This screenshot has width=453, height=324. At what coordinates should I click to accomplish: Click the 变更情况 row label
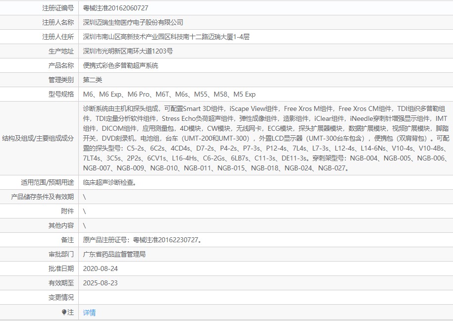point(61,297)
